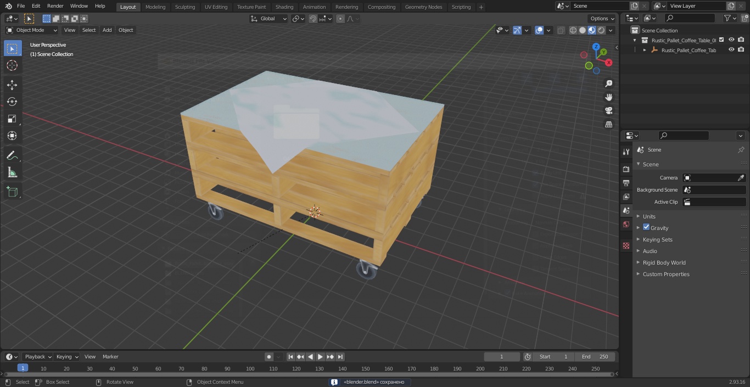
Task: Toggle proportional editing button
Action: [x=340, y=19]
